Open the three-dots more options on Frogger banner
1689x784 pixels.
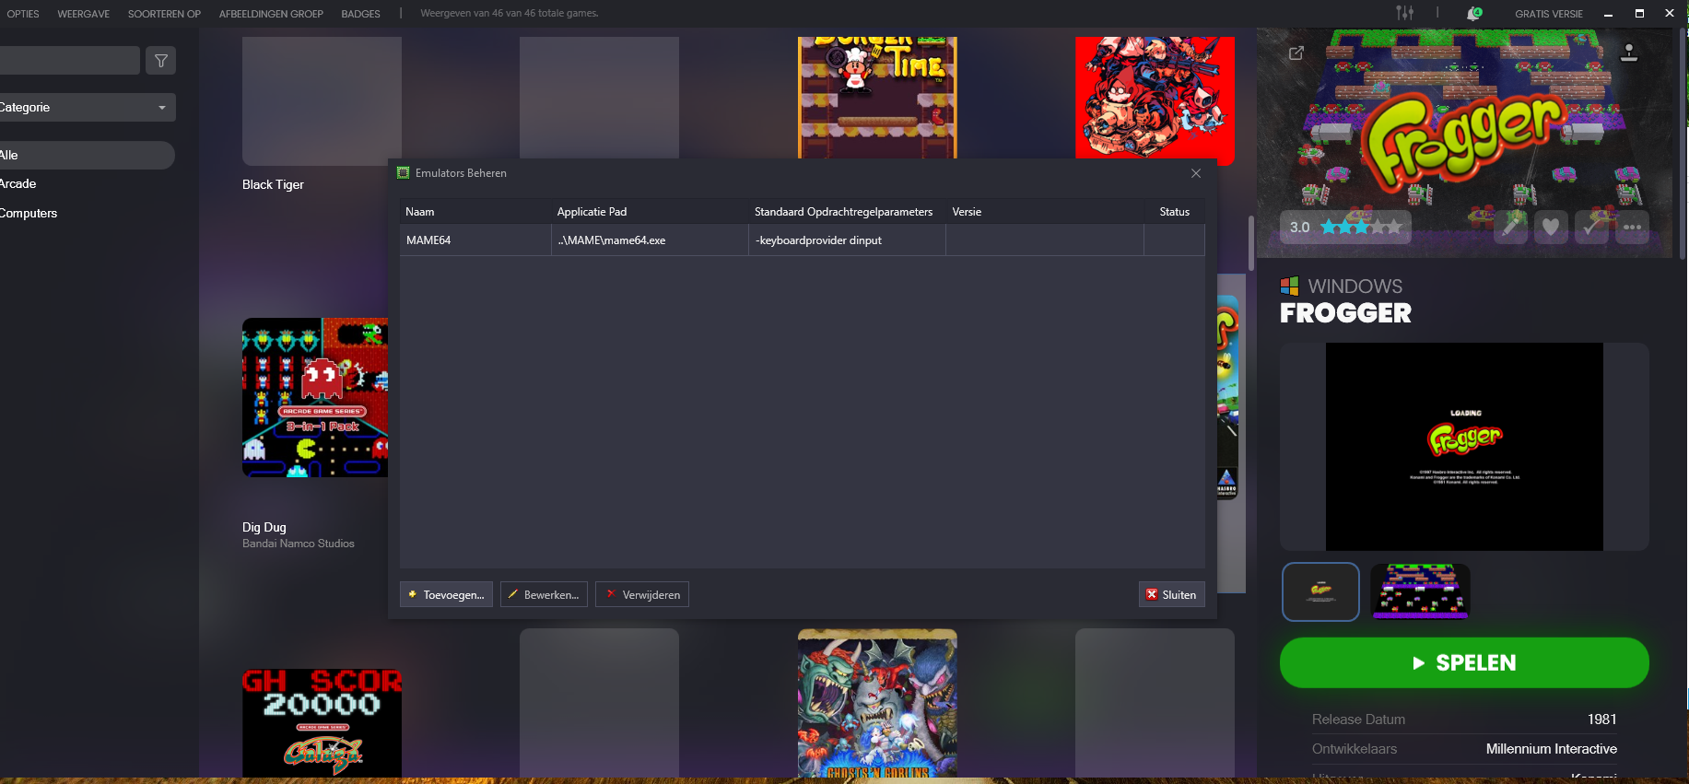coord(1632,227)
